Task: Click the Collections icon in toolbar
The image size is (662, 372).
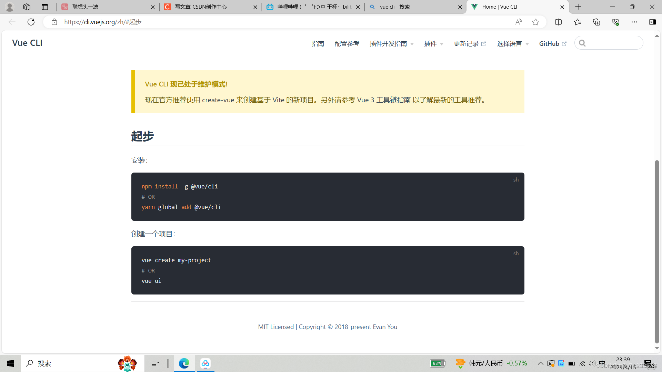Action: (x=596, y=22)
